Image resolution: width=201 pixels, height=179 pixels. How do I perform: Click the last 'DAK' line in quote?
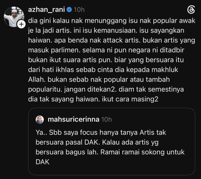click(42, 162)
